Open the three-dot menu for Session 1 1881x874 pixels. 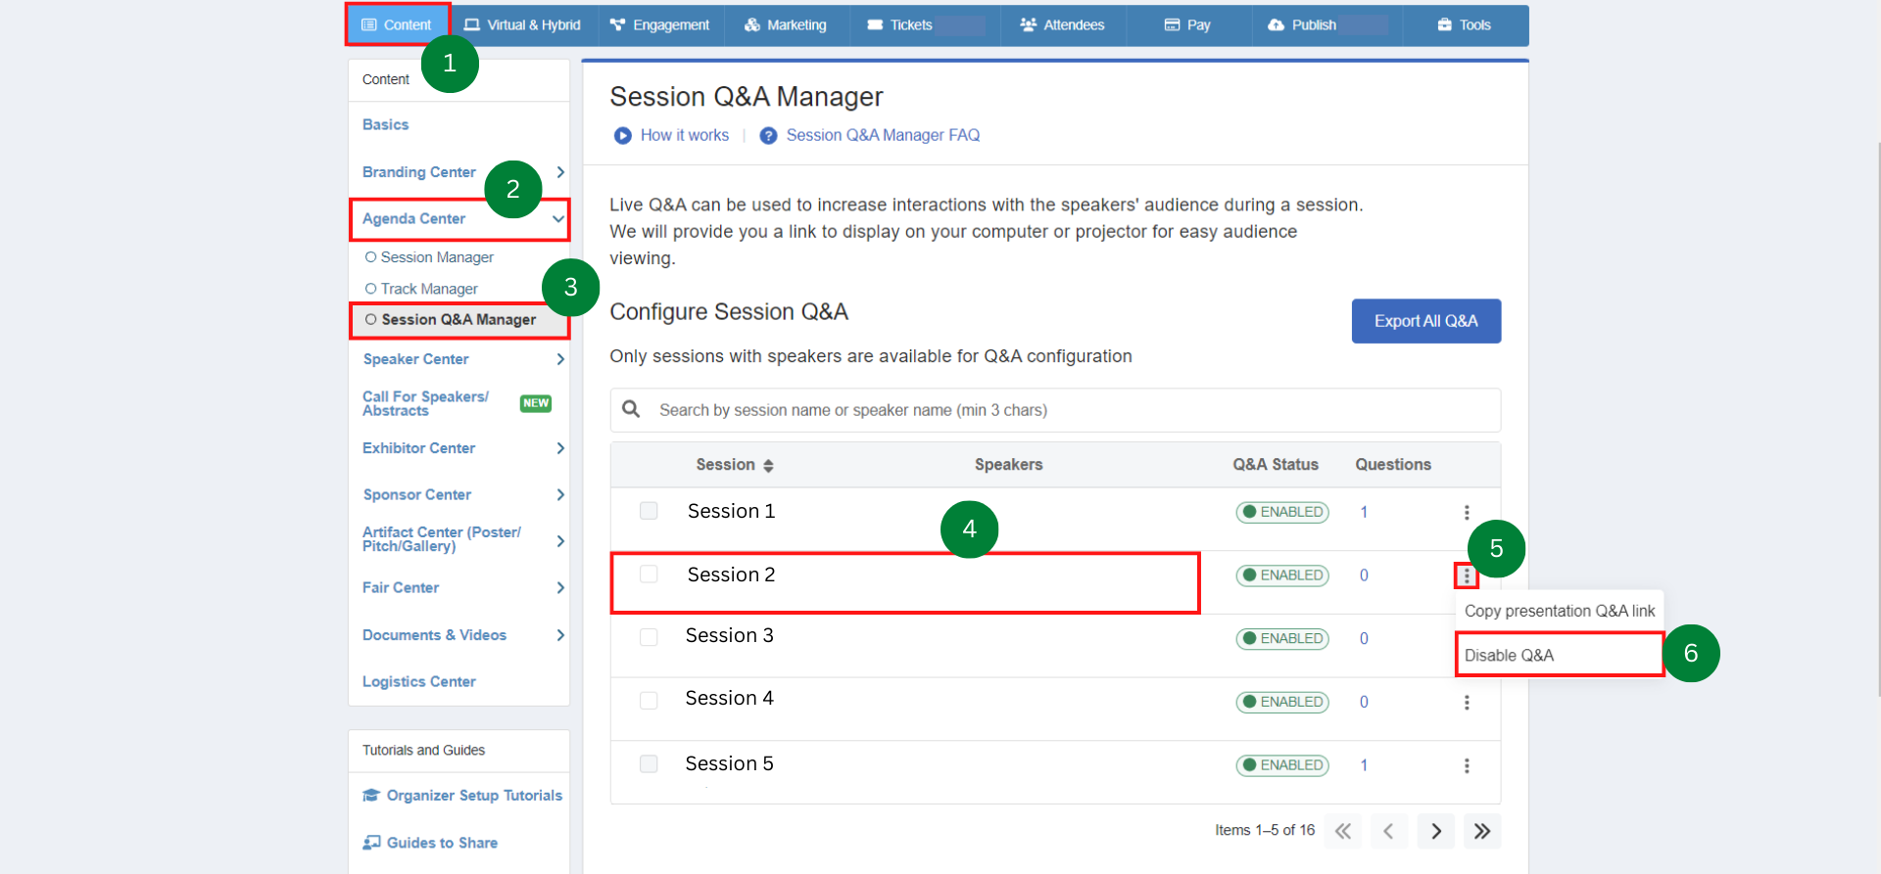[x=1466, y=513]
